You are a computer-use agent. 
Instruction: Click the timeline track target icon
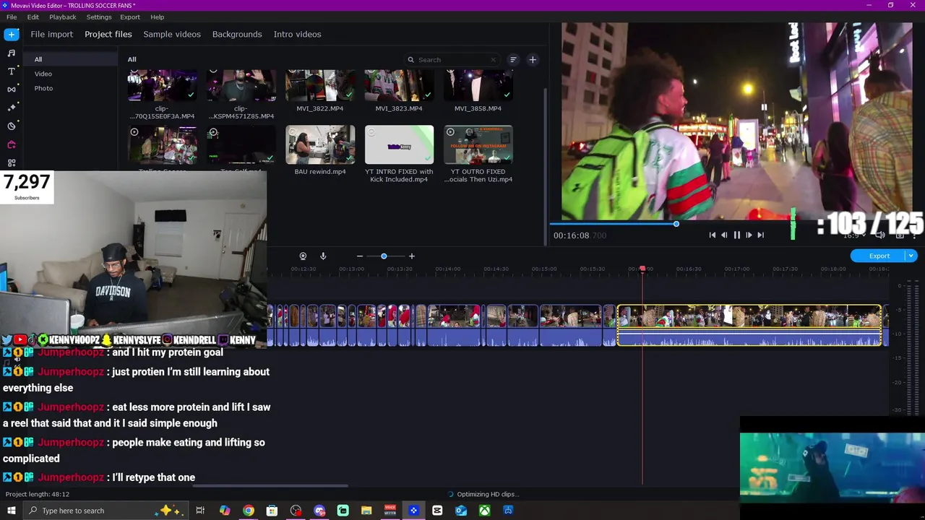pyautogui.click(x=303, y=256)
